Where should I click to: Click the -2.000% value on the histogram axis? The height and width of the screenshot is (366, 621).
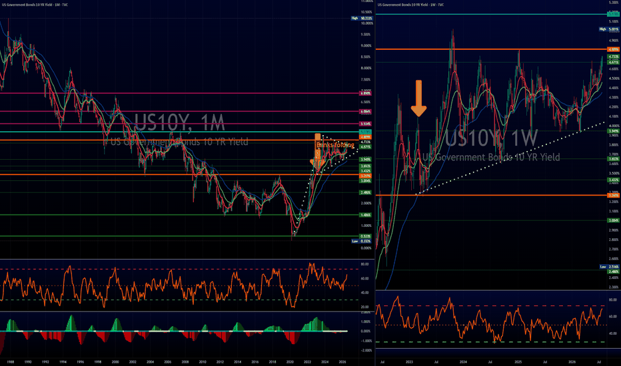tap(366, 350)
